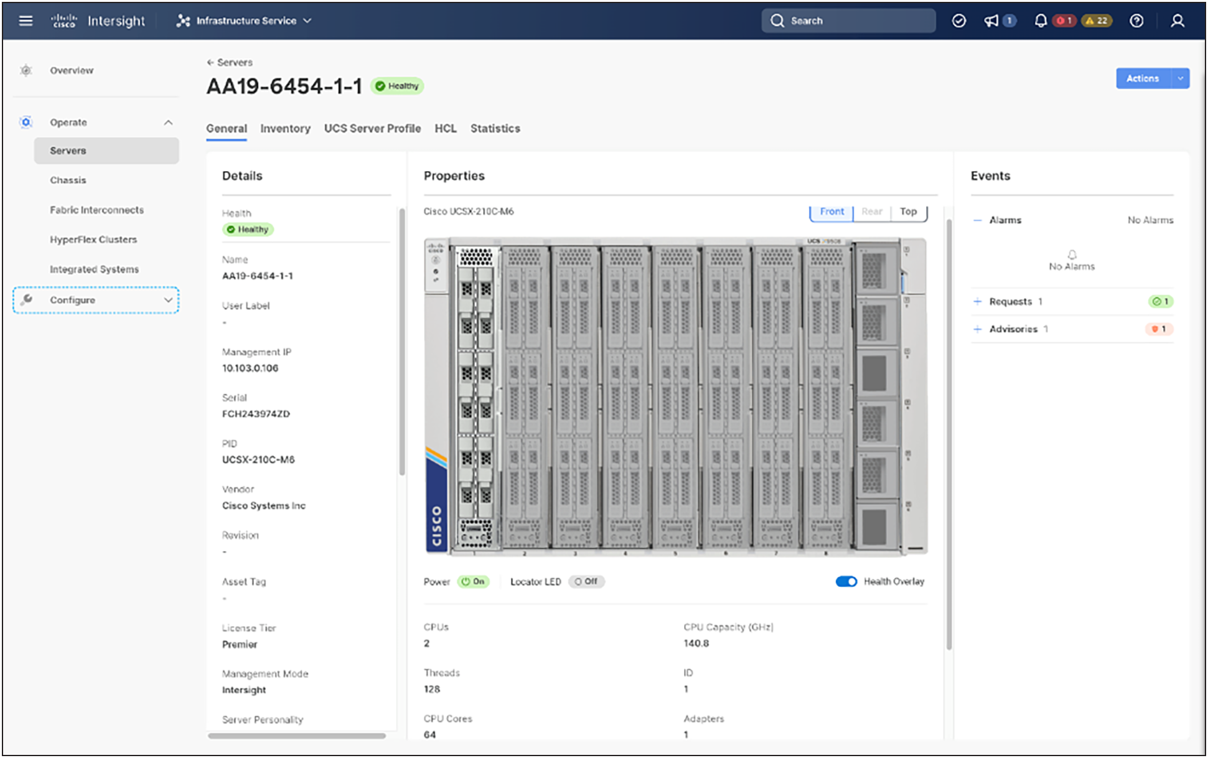Click the Management IP 10.103.0.106

click(250, 368)
